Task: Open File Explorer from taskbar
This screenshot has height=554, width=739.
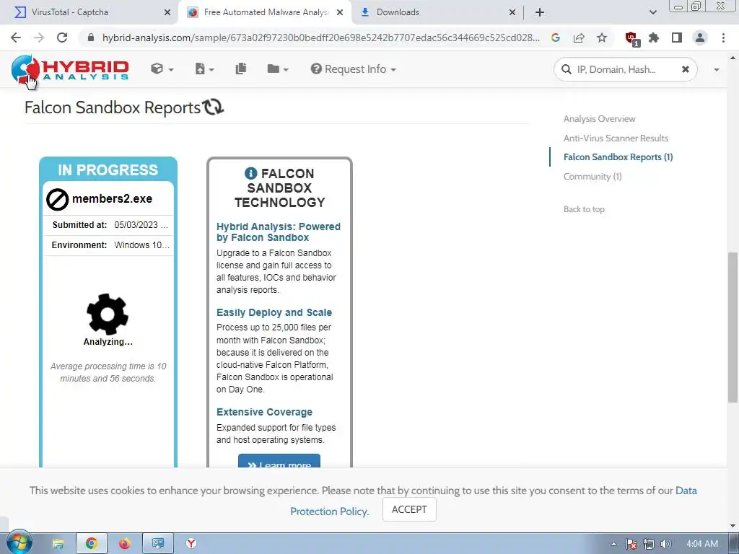Action: [58, 544]
